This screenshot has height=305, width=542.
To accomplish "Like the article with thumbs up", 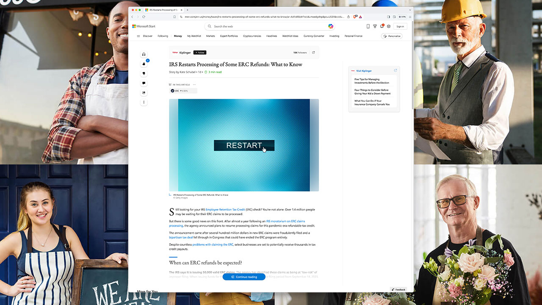I will click(x=144, y=64).
